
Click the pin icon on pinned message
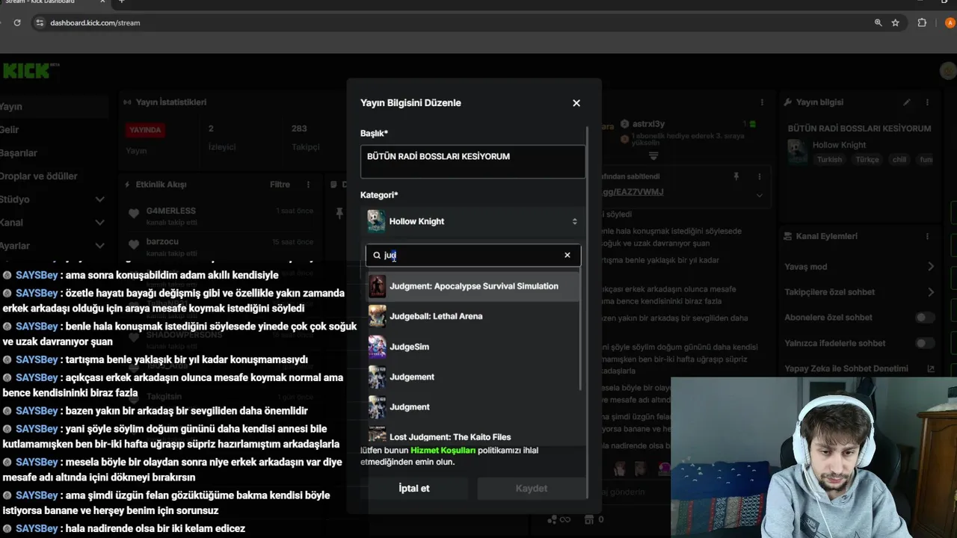coord(736,176)
